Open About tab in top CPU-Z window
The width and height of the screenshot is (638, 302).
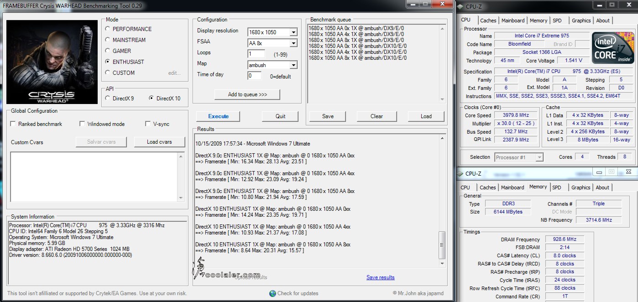[x=603, y=21]
